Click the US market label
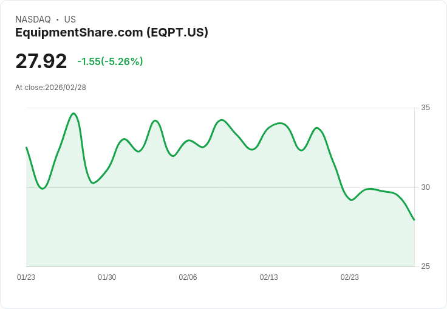This screenshot has height=309, width=447. (70, 19)
